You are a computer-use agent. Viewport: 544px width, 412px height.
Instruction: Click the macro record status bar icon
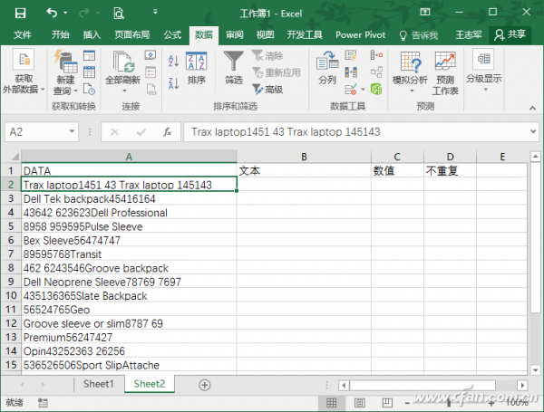(x=43, y=403)
